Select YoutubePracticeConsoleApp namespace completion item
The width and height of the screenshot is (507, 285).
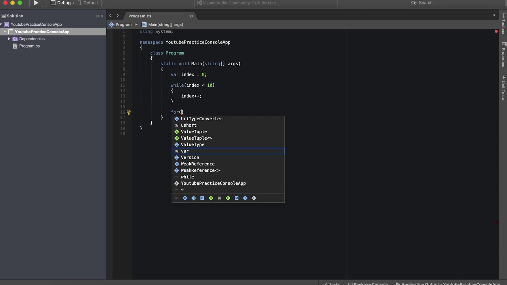[x=228, y=183]
